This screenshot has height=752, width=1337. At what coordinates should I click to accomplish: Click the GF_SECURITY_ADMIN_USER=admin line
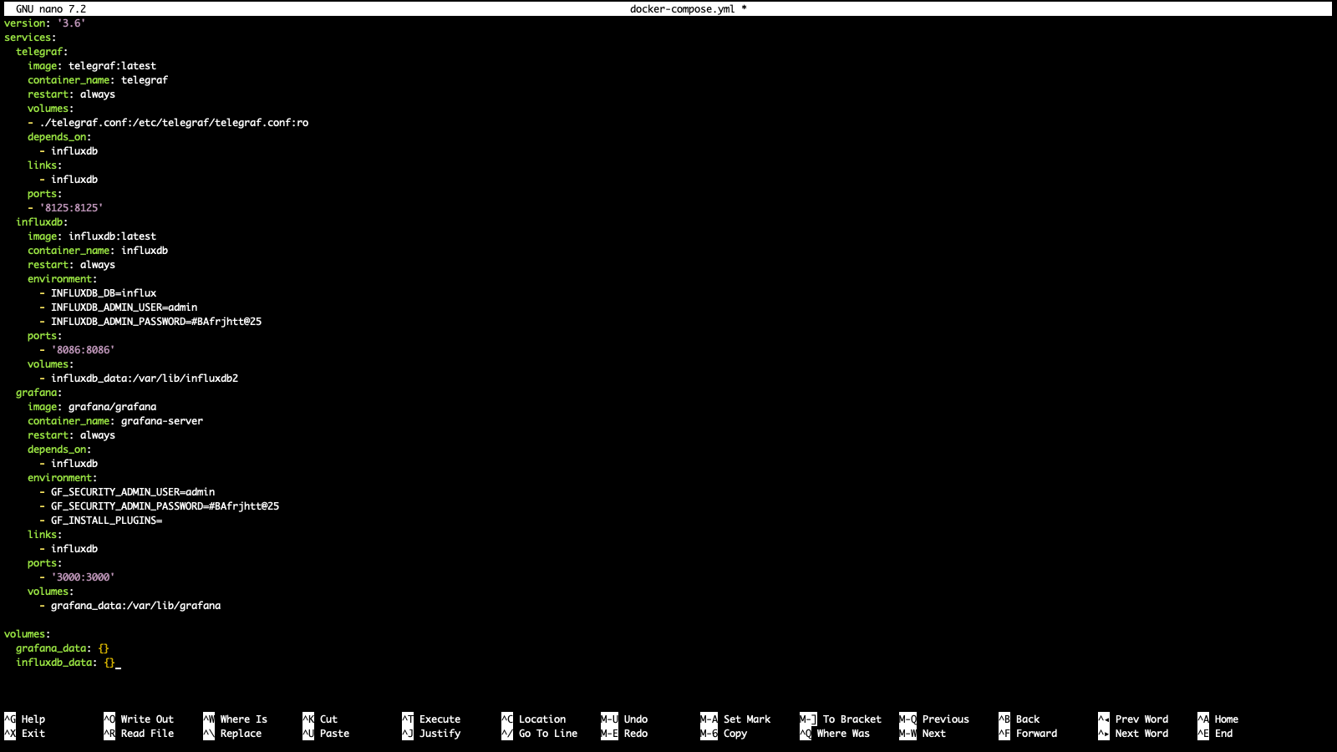click(x=127, y=492)
